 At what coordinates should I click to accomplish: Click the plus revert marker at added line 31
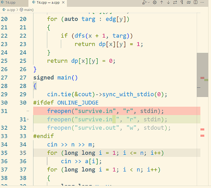[x=28, y=120]
